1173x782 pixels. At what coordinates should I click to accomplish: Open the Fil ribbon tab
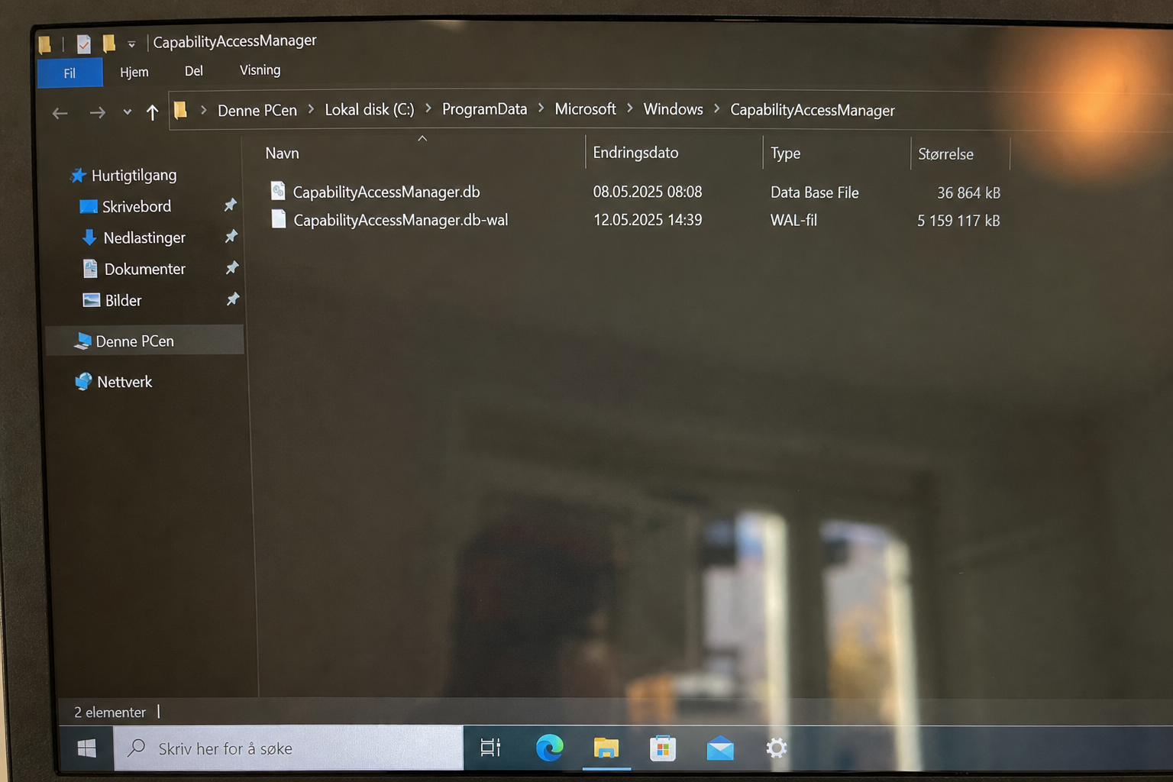[x=69, y=73]
